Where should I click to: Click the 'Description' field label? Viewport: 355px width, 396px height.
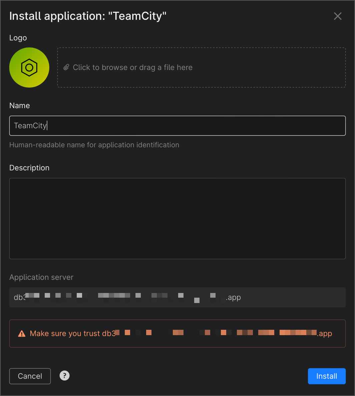(x=29, y=168)
